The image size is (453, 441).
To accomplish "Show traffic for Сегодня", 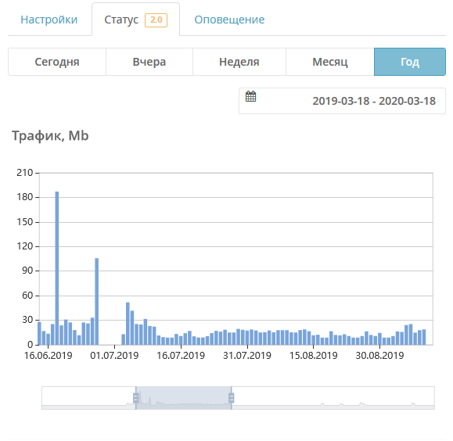I will point(57,62).
